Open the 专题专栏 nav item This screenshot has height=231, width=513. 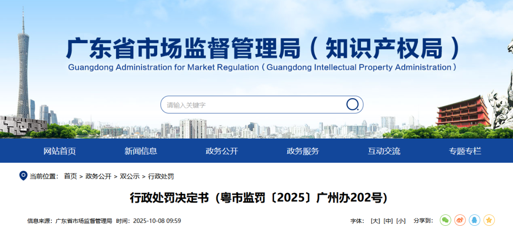[465, 151]
